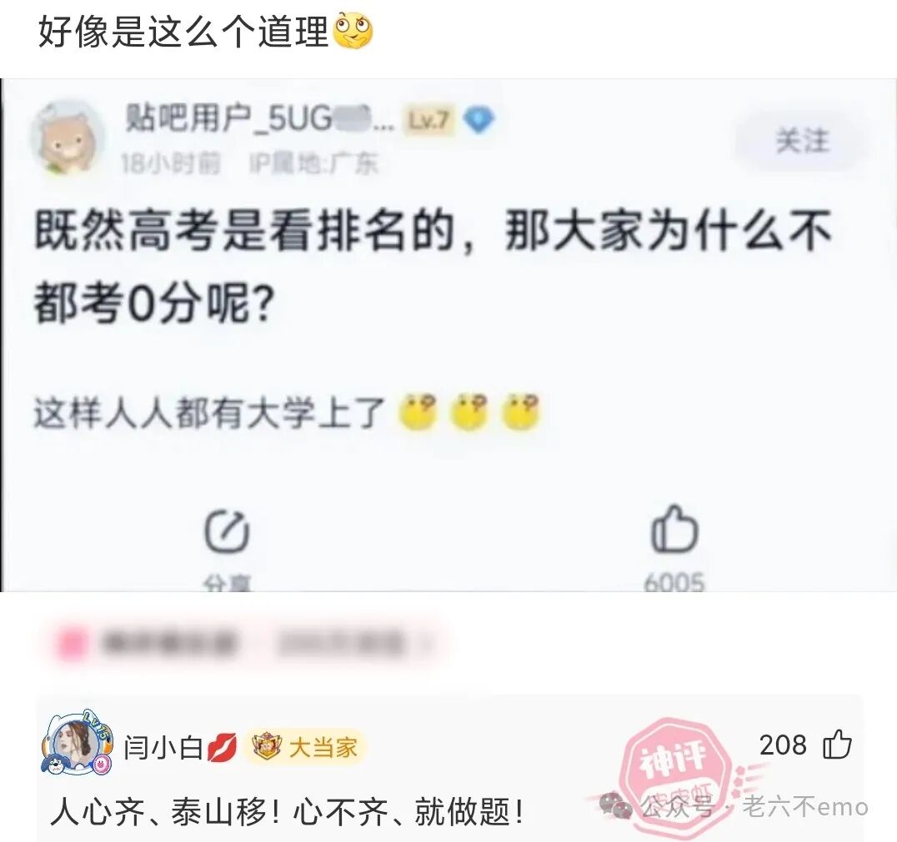Open the 闫小白 commenter name

tap(163, 747)
